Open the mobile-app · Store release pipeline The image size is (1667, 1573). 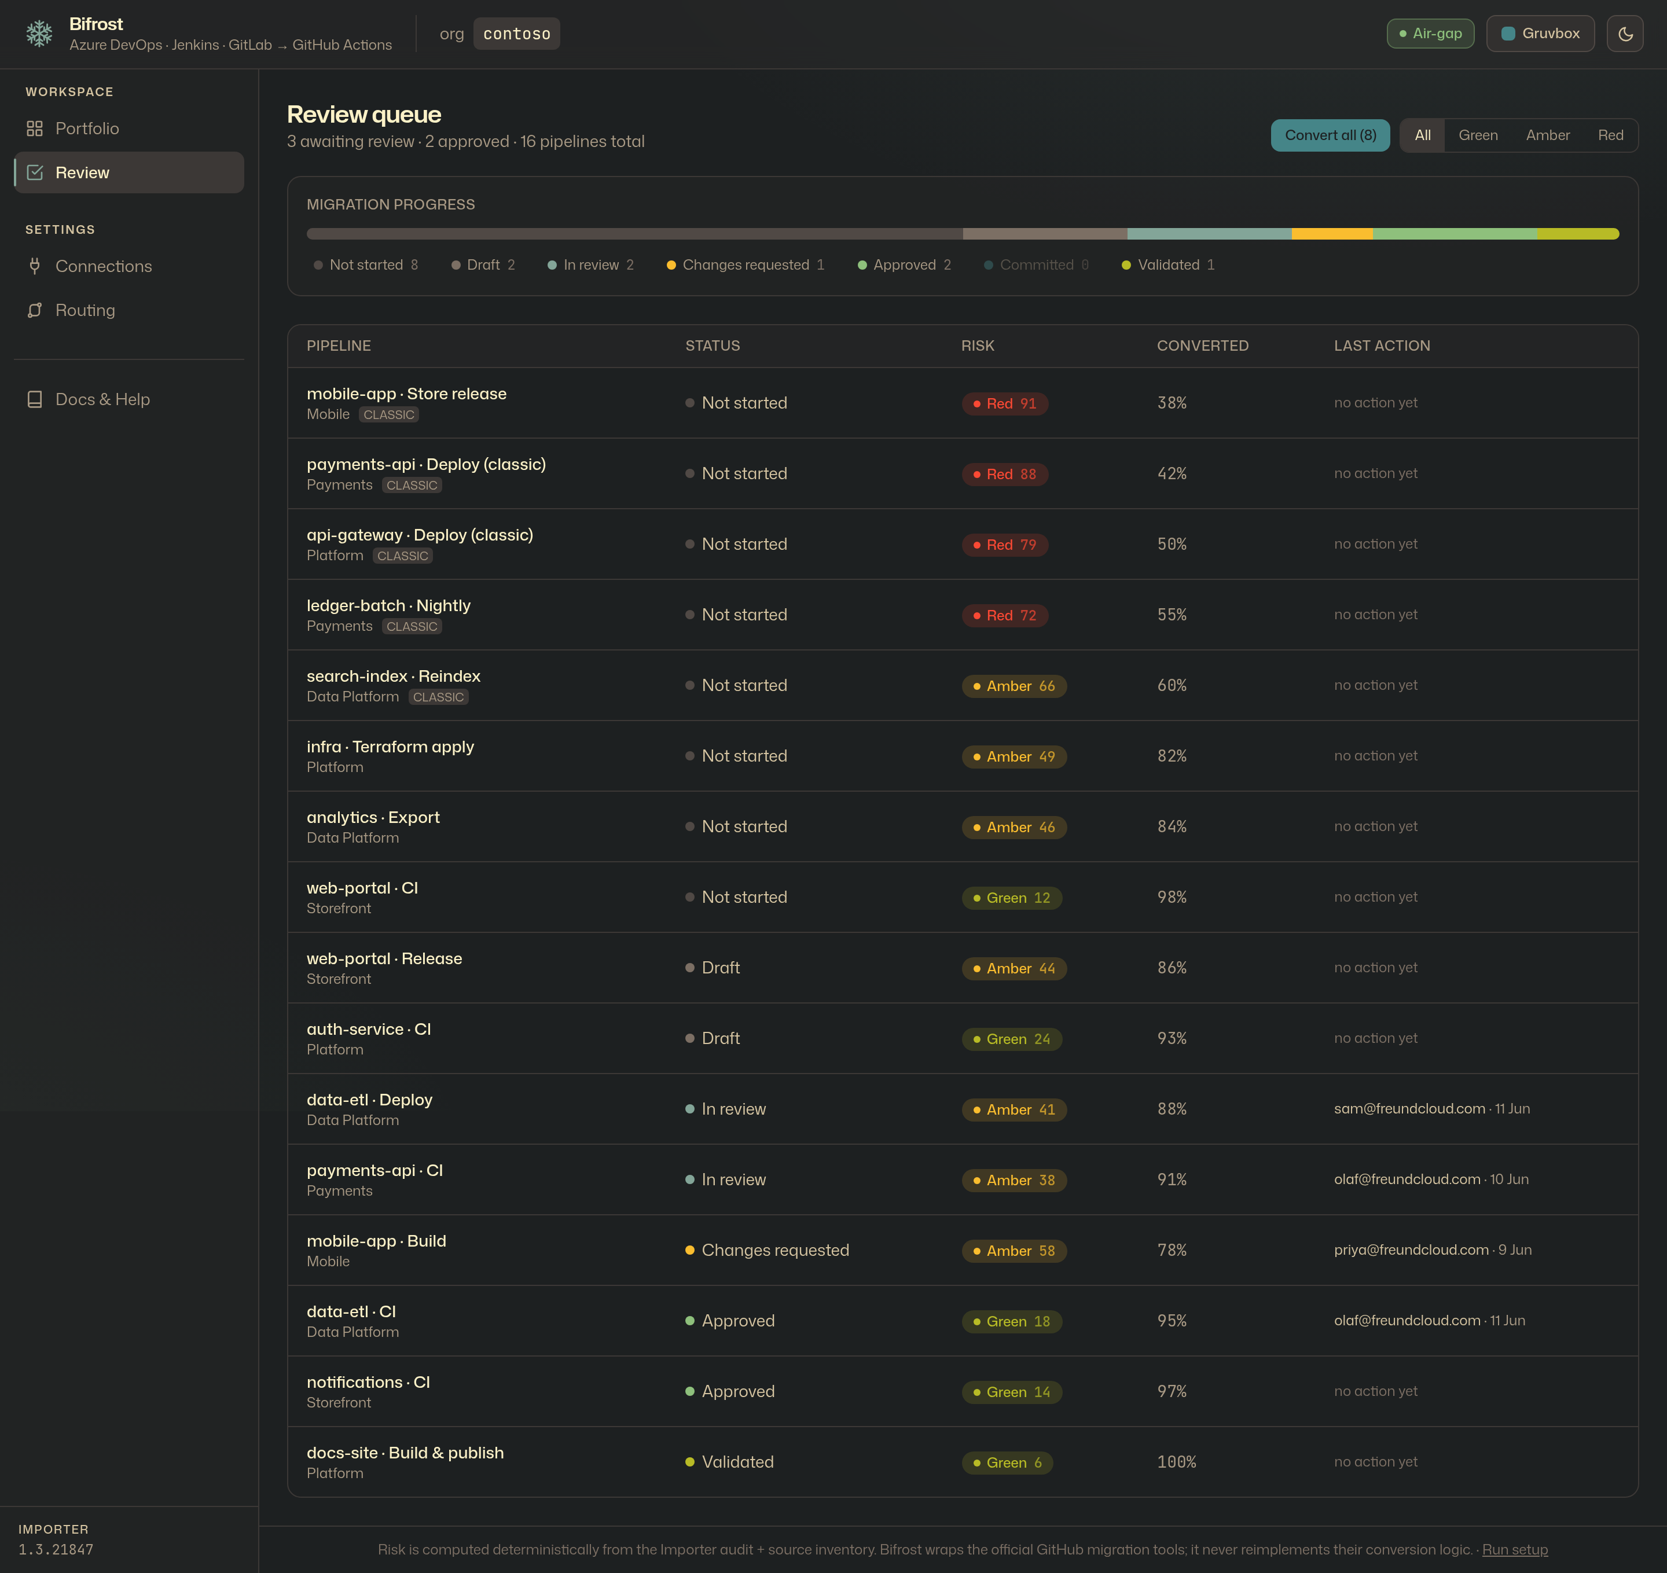[x=963, y=403]
